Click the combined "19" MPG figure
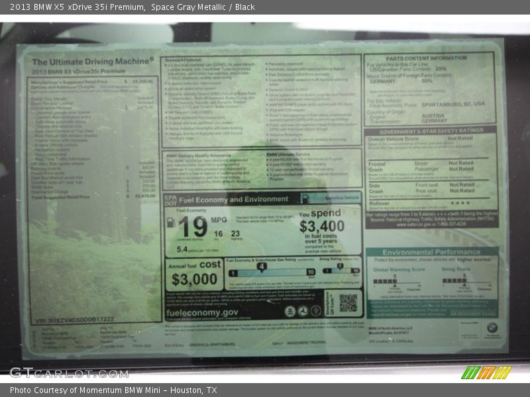This screenshot has width=530, height=397. point(193,226)
